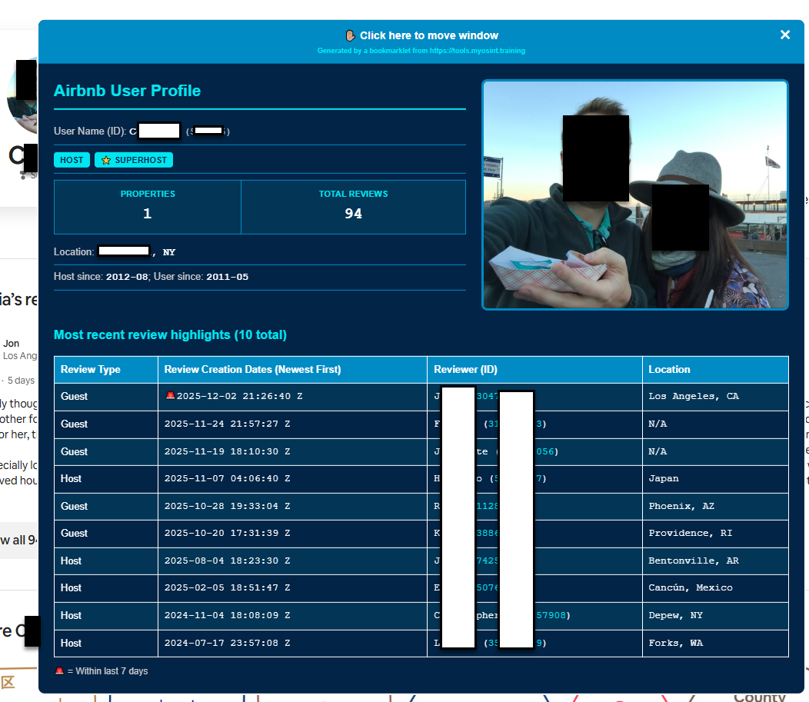Click the red siren icon beside 2025-12-02 review
809x702 pixels.
tap(170, 396)
